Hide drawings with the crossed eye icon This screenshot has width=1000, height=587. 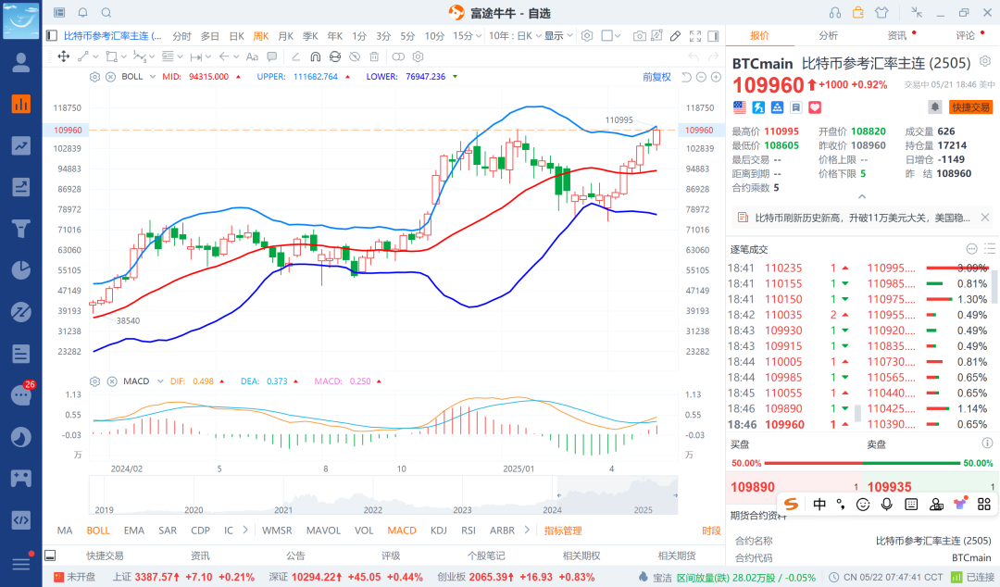click(355, 56)
